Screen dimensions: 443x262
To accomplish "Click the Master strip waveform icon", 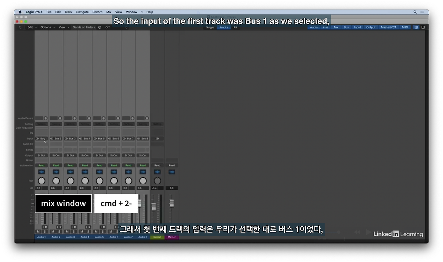I will [172, 172].
